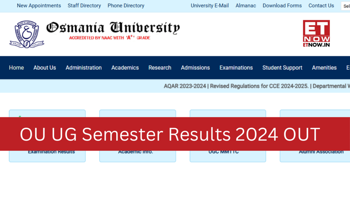The height and width of the screenshot is (197, 350).
Task: Expand the Student Support menu
Action: [282, 67]
